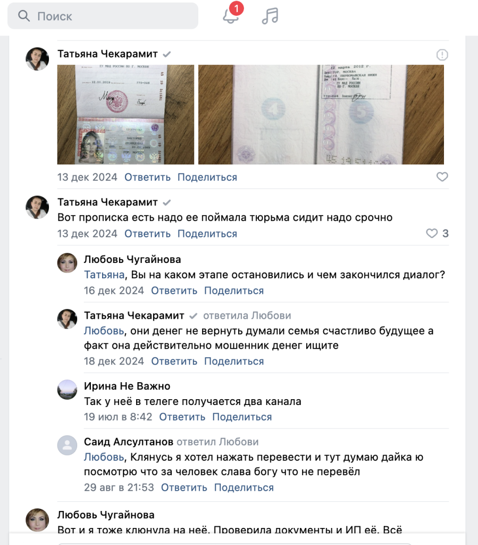Open the music note icon

coord(270,16)
